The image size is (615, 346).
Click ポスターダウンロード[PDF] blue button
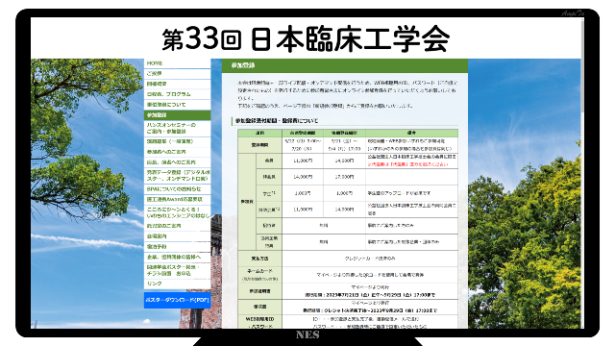click(177, 301)
